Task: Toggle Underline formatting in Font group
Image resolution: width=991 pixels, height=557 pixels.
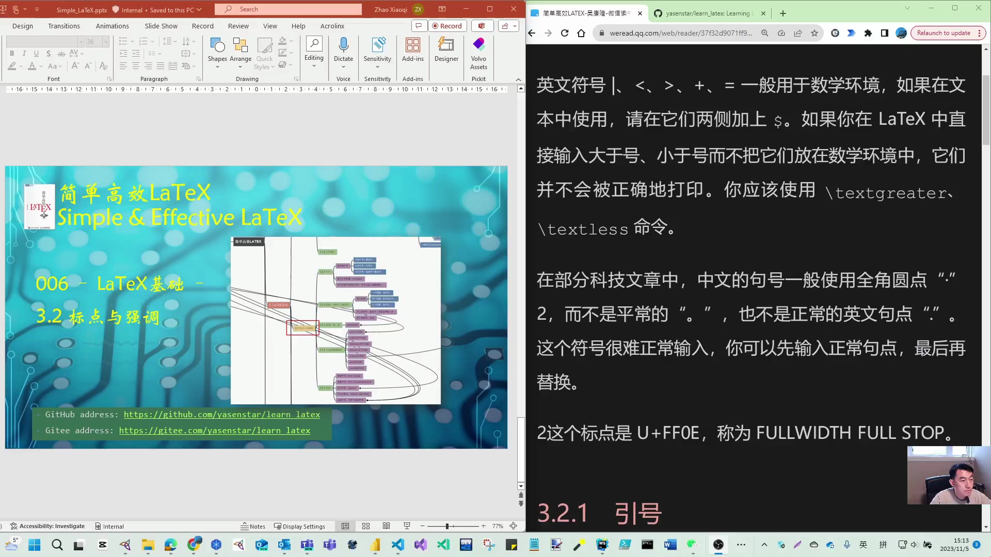Action: click(x=36, y=53)
